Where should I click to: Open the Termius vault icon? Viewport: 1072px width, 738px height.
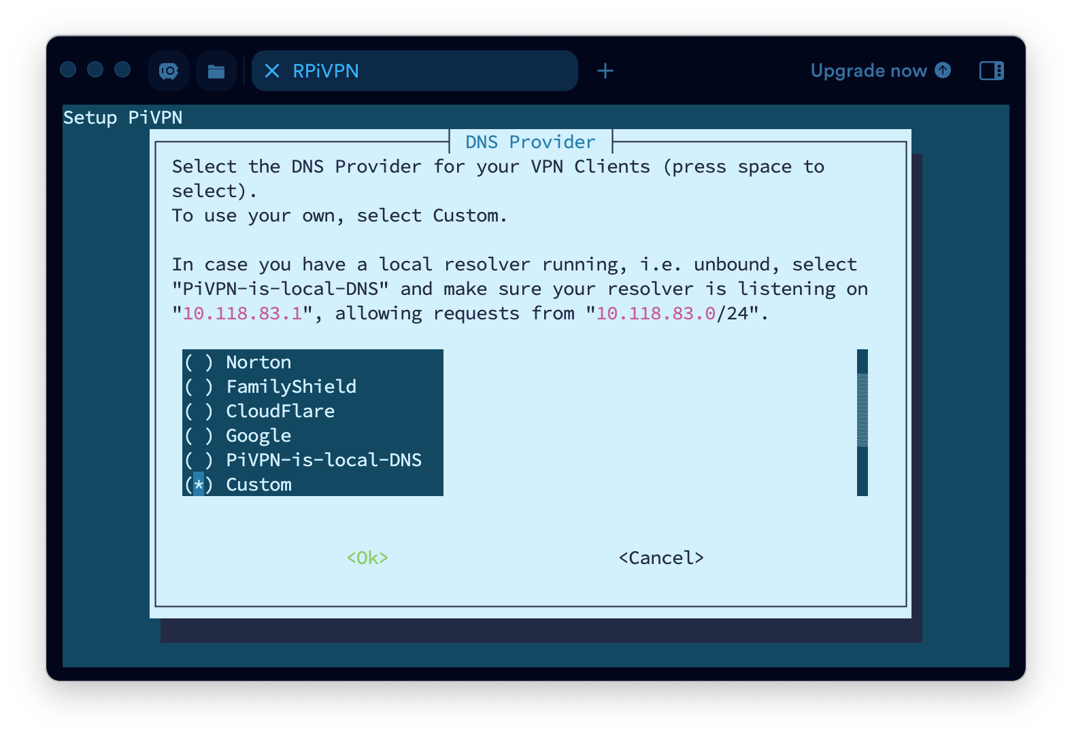[x=169, y=71]
